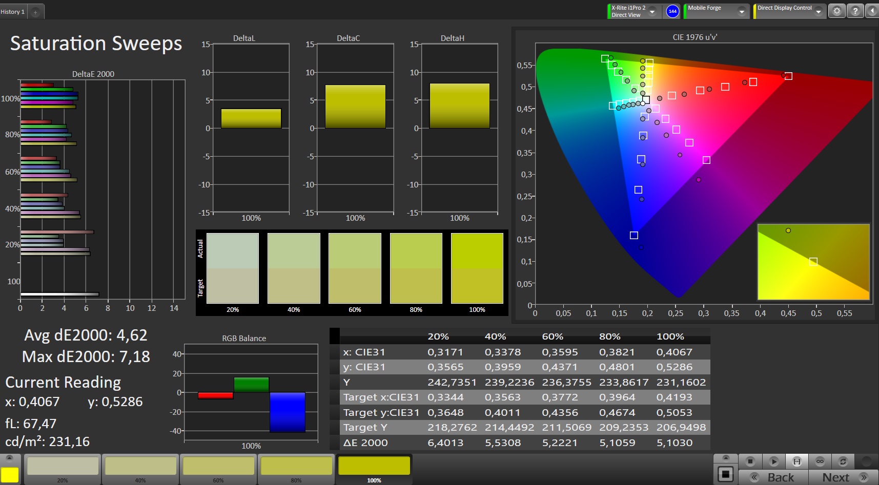
Task: Select the 60% saturation patch in bottom strip
Action: tap(218, 469)
